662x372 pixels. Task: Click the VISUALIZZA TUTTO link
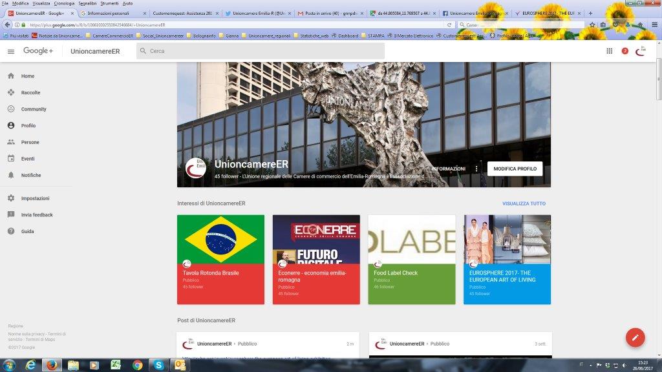tap(524, 203)
